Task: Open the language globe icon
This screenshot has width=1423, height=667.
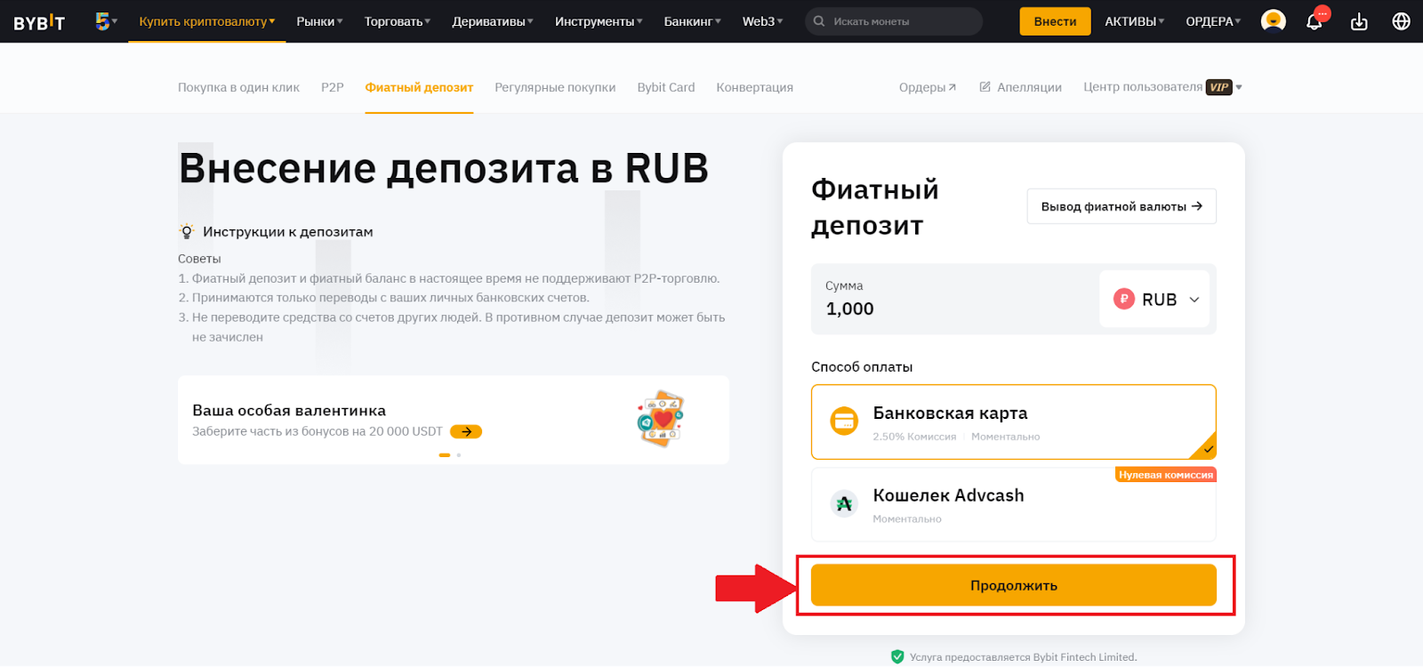Action: click(x=1401, y=21)
